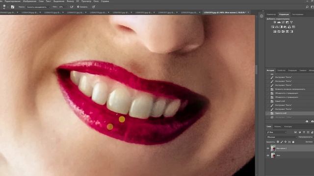Open the Выделение menu
314x176 pixels.
coord(59,1)
